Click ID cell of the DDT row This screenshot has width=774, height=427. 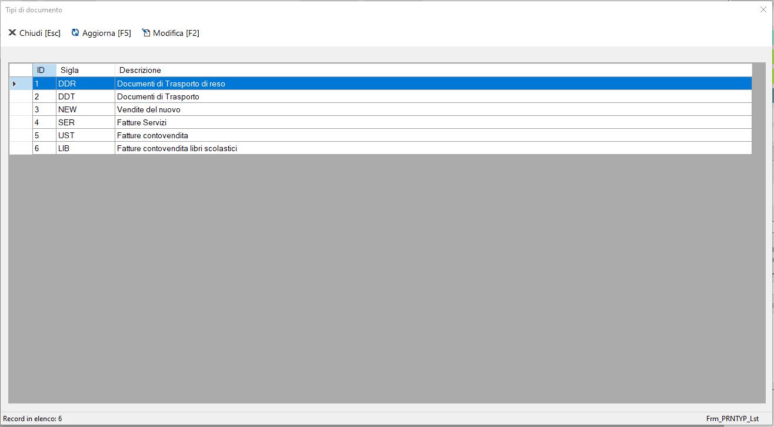[44, 96]
